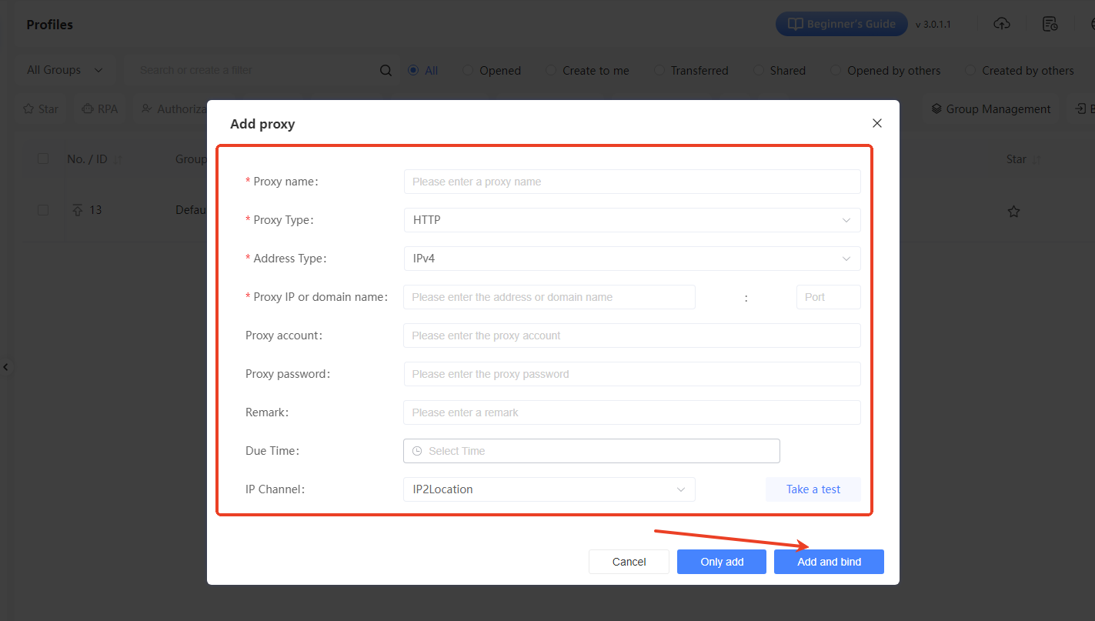
Task: Open the task log icon beside cloud upload
Action: pos(1050,24)
